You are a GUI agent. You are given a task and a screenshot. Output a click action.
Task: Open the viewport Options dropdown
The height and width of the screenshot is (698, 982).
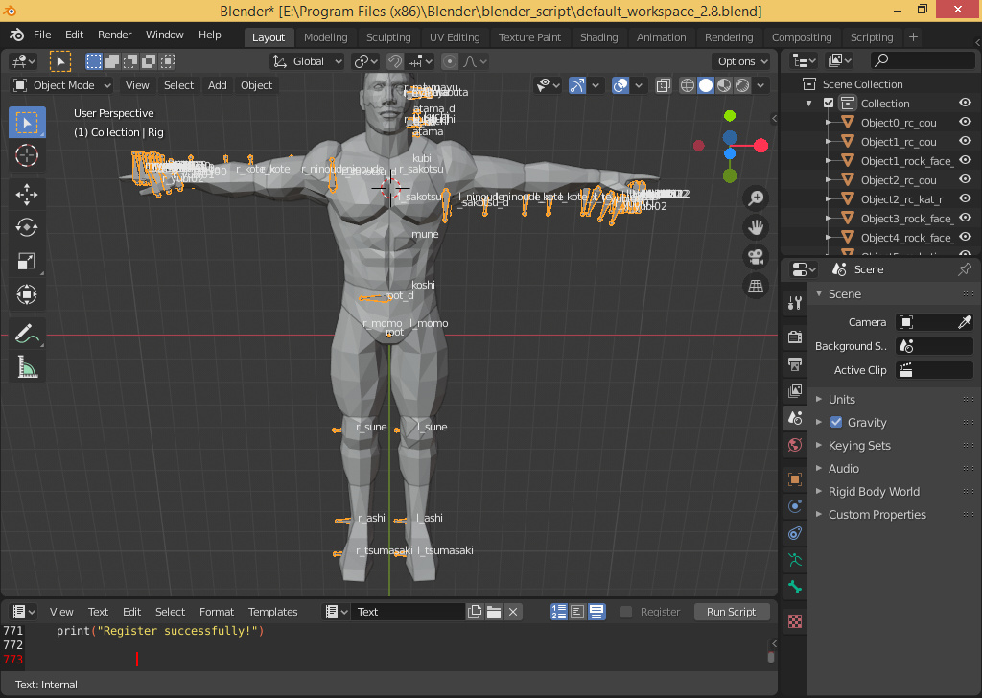pyautogui.click(x=742, y=61)
